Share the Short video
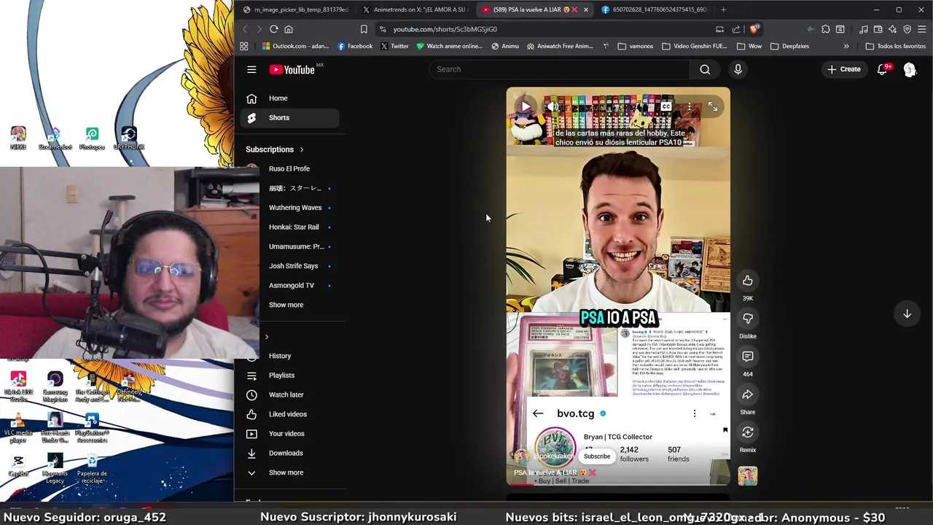The width and height of the screenshot is (933, 525). click(x=748, y=394)
